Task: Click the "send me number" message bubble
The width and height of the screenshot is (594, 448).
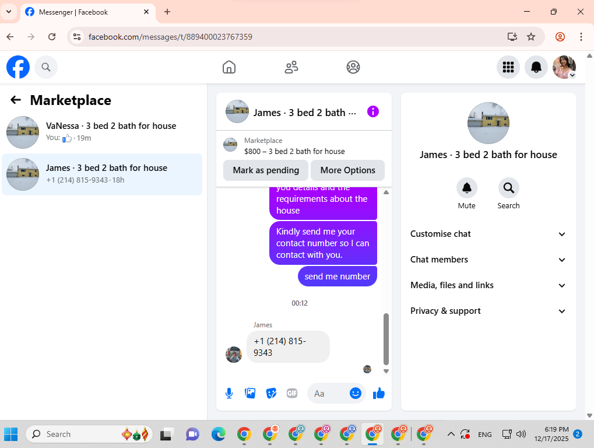Action: pos(337,276)
